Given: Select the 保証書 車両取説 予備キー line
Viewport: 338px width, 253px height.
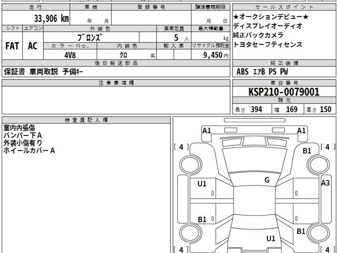Looking at the screenshot, I should click(43, 72).
